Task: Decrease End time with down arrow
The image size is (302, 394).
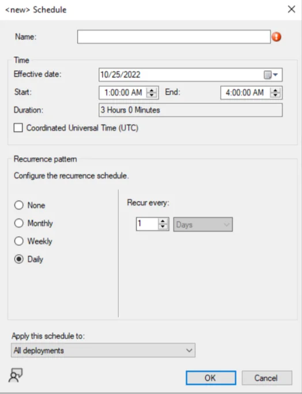Action: pos(275,95)
